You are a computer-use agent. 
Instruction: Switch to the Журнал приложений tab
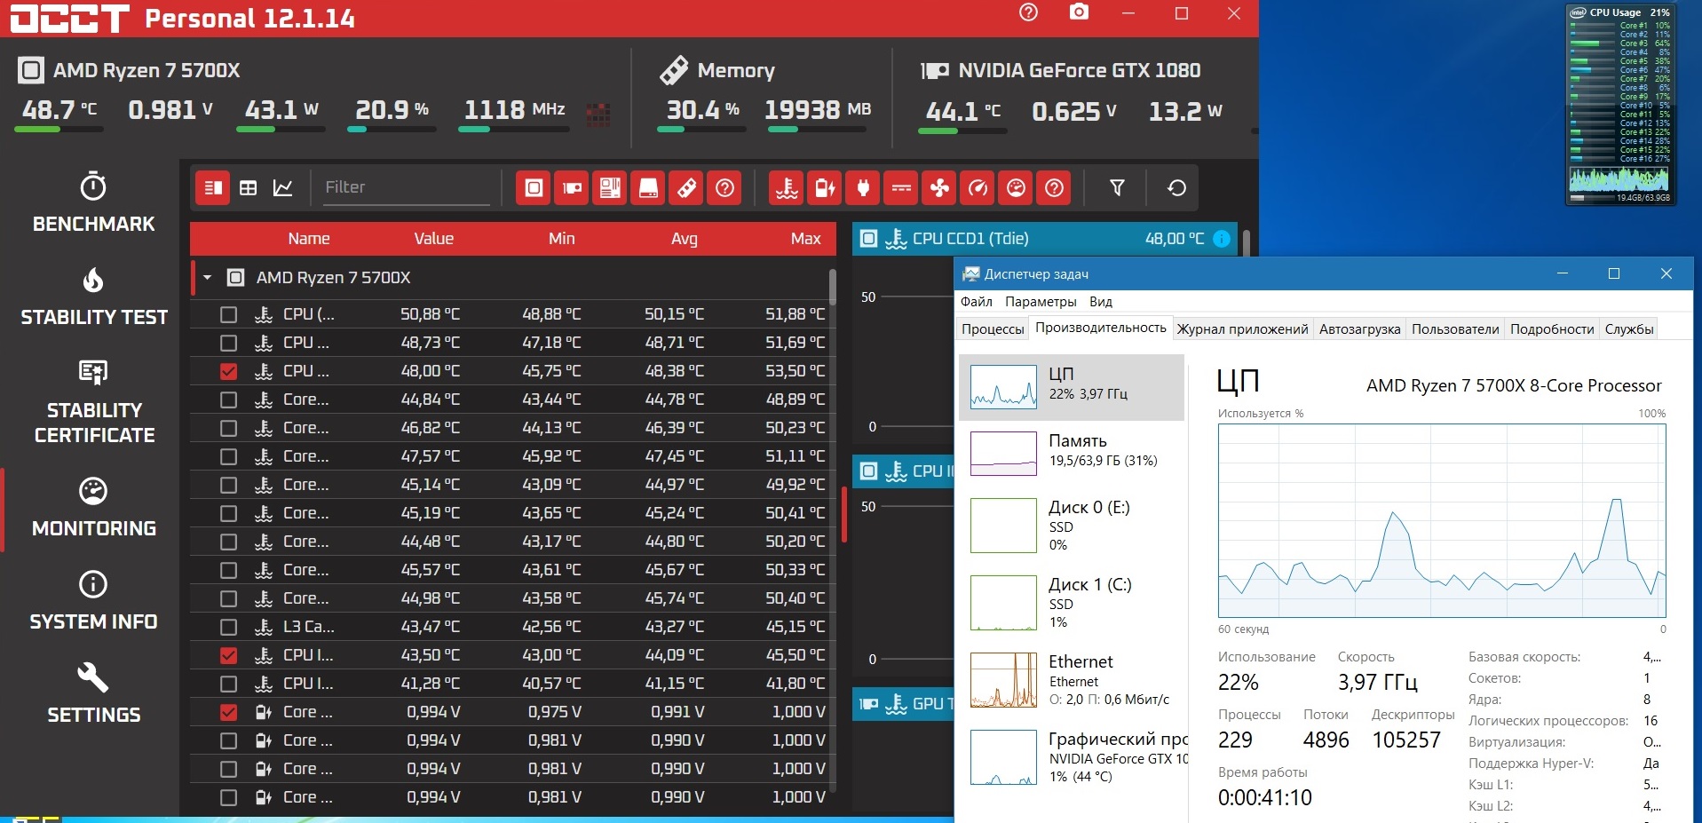tap(1242, 329)
